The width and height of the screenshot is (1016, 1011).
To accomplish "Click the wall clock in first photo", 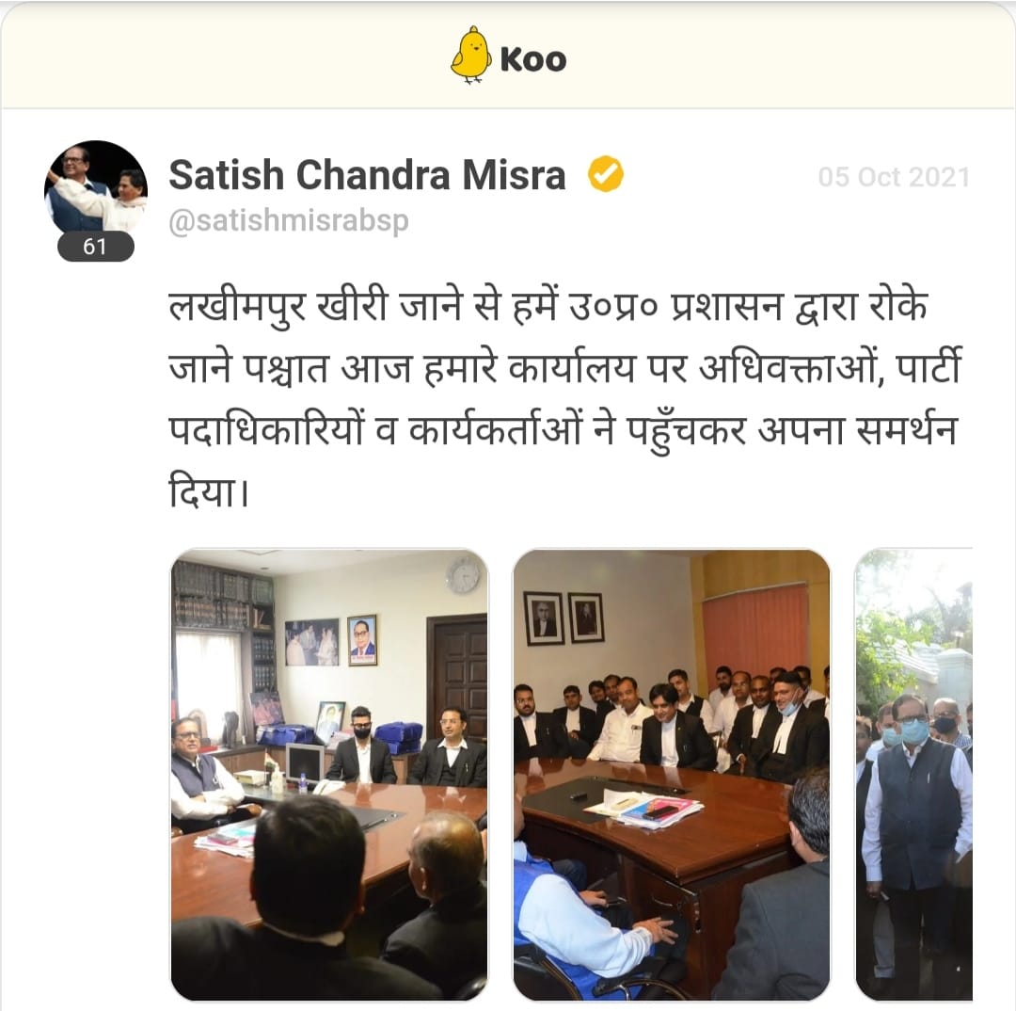I will (x=463, y=576).
